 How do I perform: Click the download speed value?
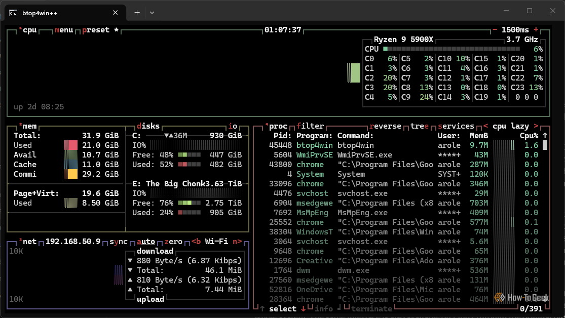click(189, 261)
